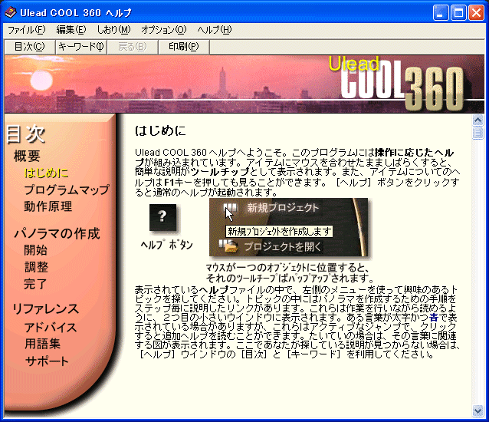The width and height of the screenshot is (489, 422).
Task: Click the blue 青 hyperlink word
Action: click(x=434, y=318)
